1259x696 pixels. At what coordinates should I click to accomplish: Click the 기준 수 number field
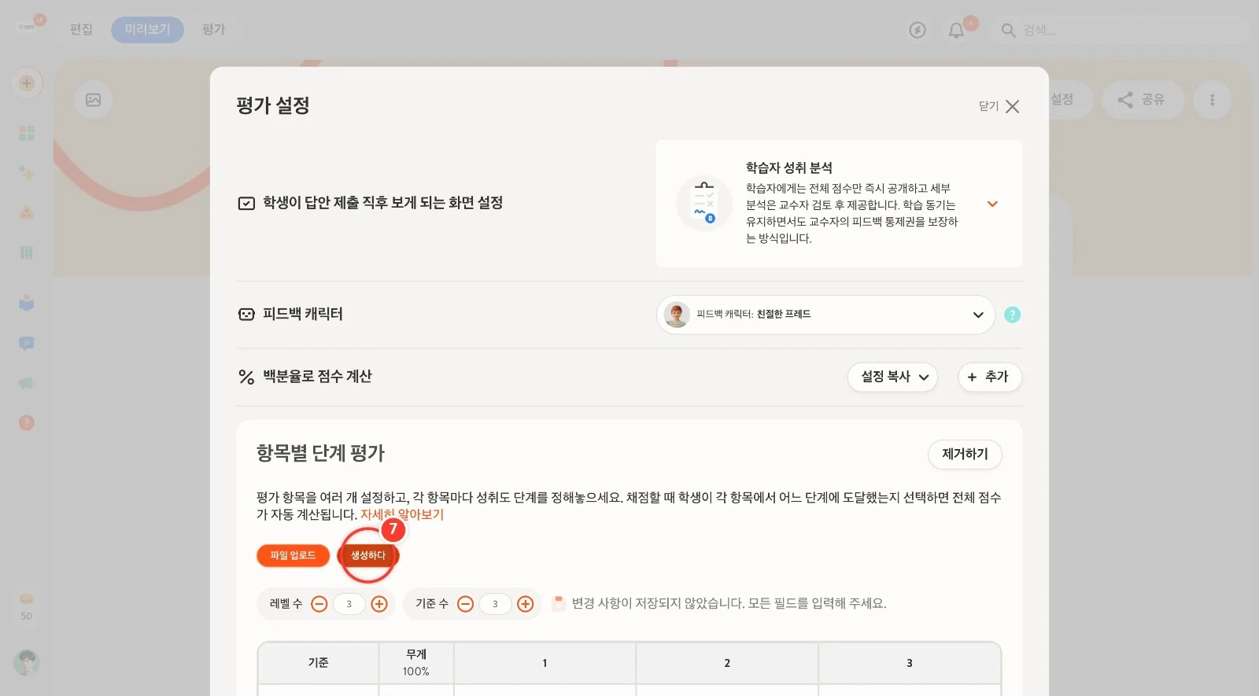(x=496, y=604)
